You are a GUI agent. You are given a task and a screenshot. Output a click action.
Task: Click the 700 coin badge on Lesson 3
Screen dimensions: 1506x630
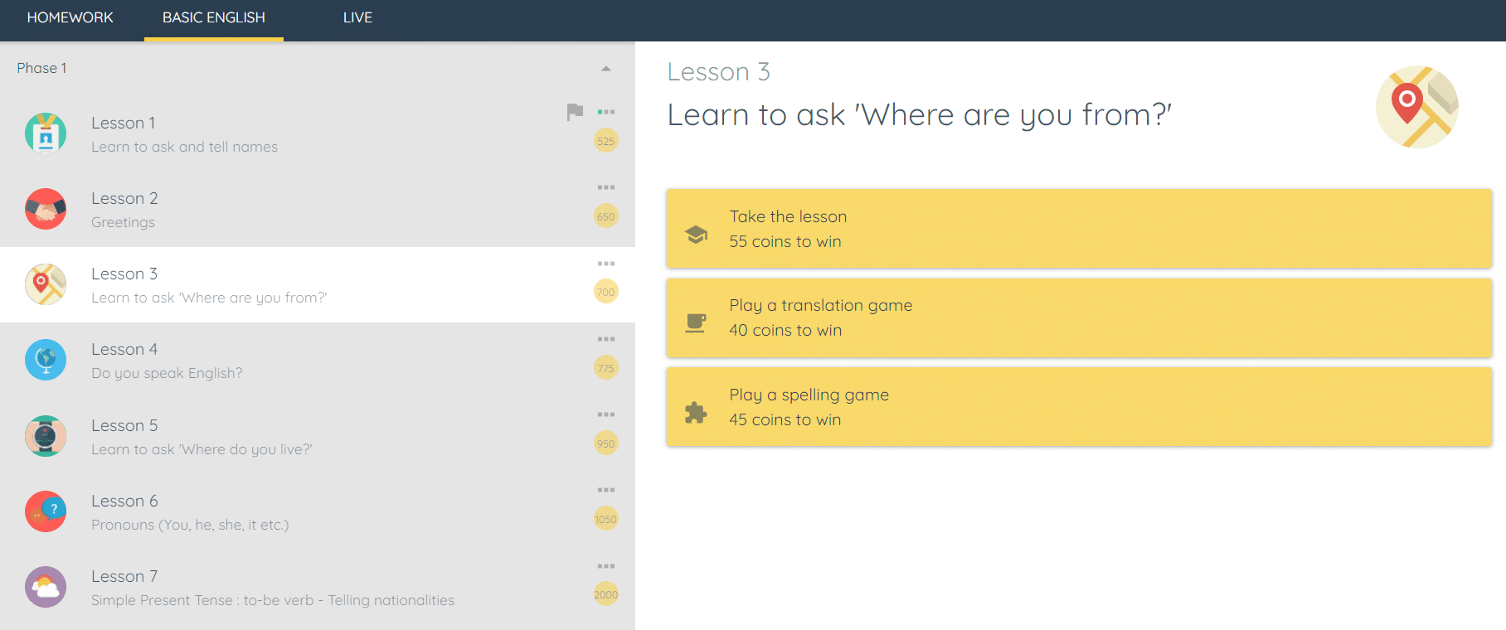coord(606,292)
